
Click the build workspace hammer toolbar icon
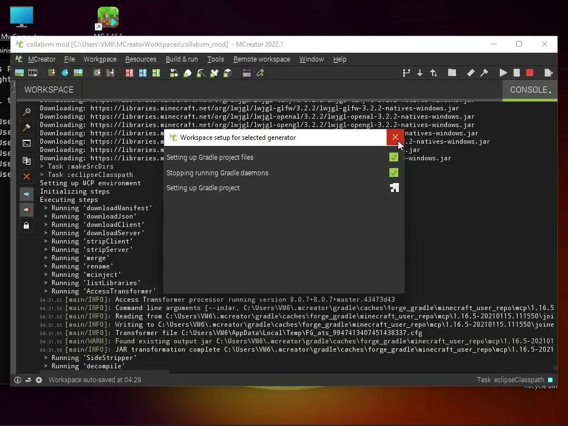click(x=484, y=73)
